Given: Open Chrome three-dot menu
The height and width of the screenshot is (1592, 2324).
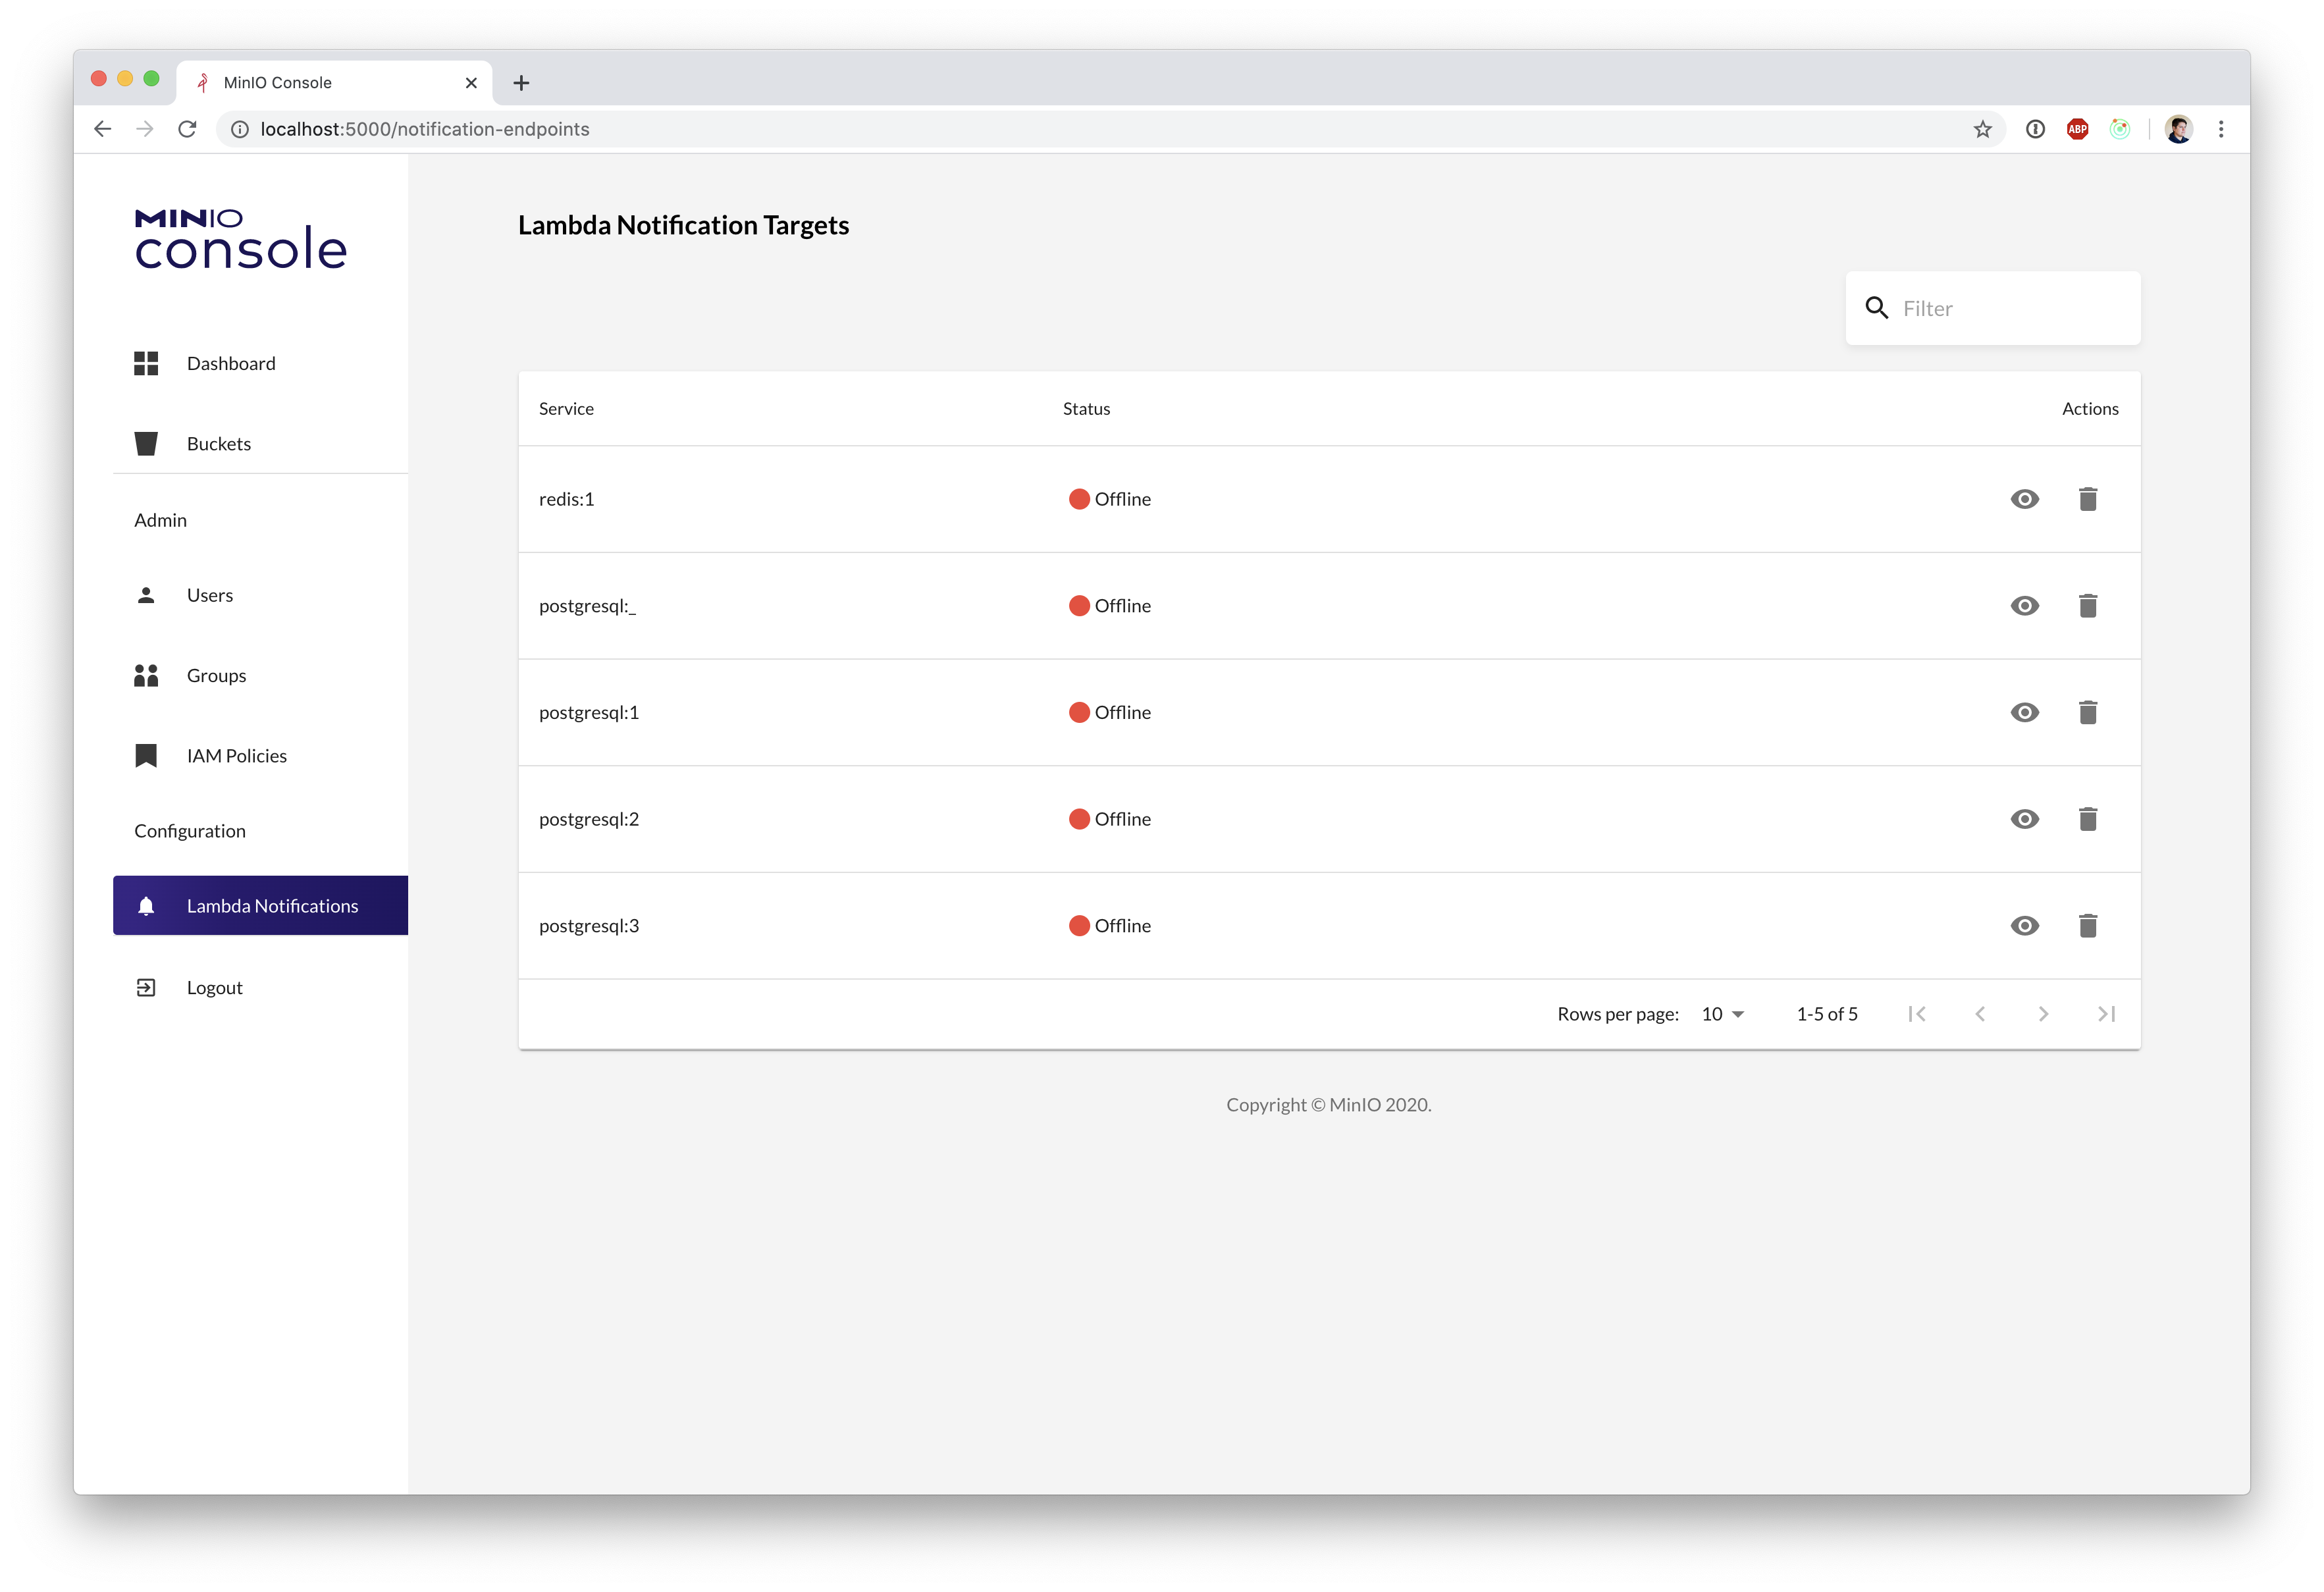Looking at the screenshot, I should point(2221,129).
